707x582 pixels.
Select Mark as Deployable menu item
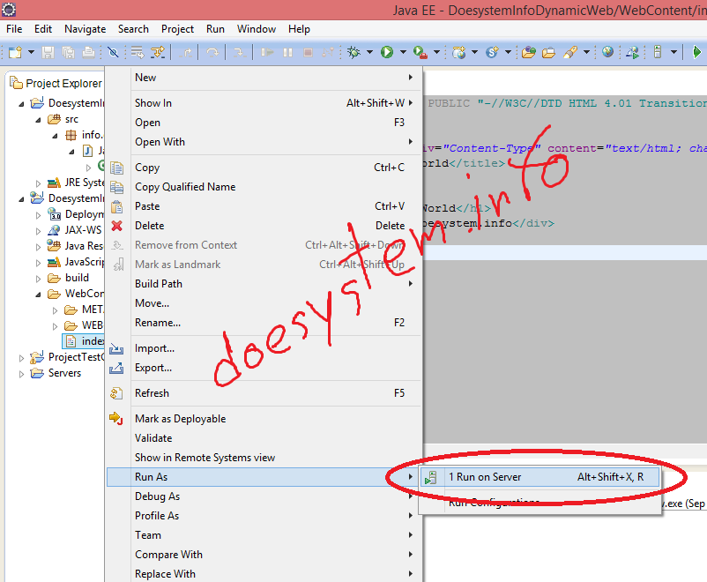pyautogui.click(x=264, y=419)
